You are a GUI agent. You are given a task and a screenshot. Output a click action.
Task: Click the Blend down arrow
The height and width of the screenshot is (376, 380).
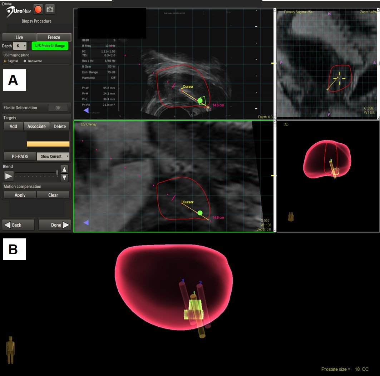point(64,177)
